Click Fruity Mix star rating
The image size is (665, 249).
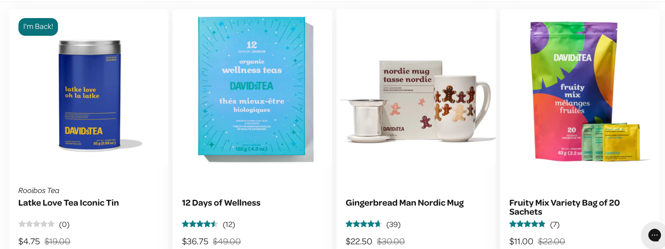(527, 224)
